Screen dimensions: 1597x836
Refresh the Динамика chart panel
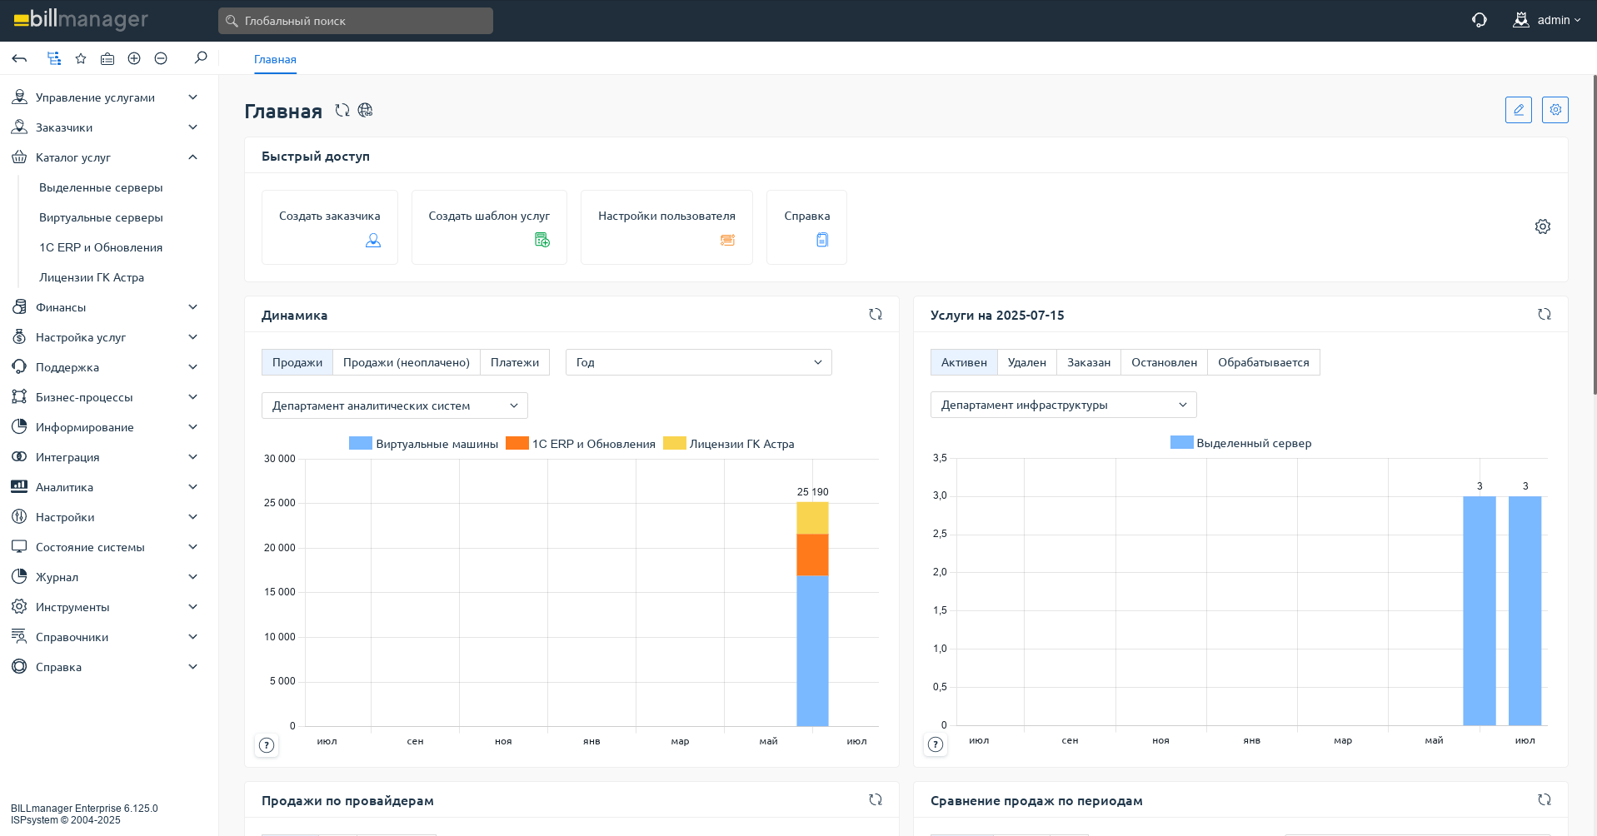point(875,315)
